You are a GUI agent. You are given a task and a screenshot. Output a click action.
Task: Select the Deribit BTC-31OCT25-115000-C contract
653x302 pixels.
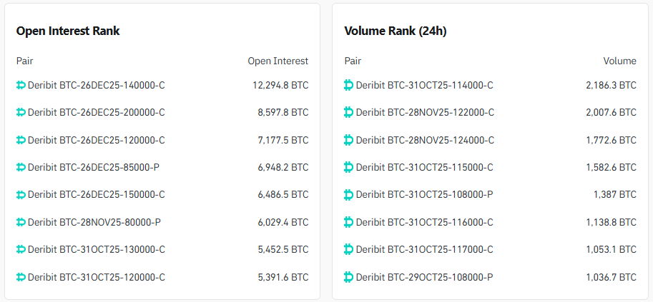tap(424, 167)
